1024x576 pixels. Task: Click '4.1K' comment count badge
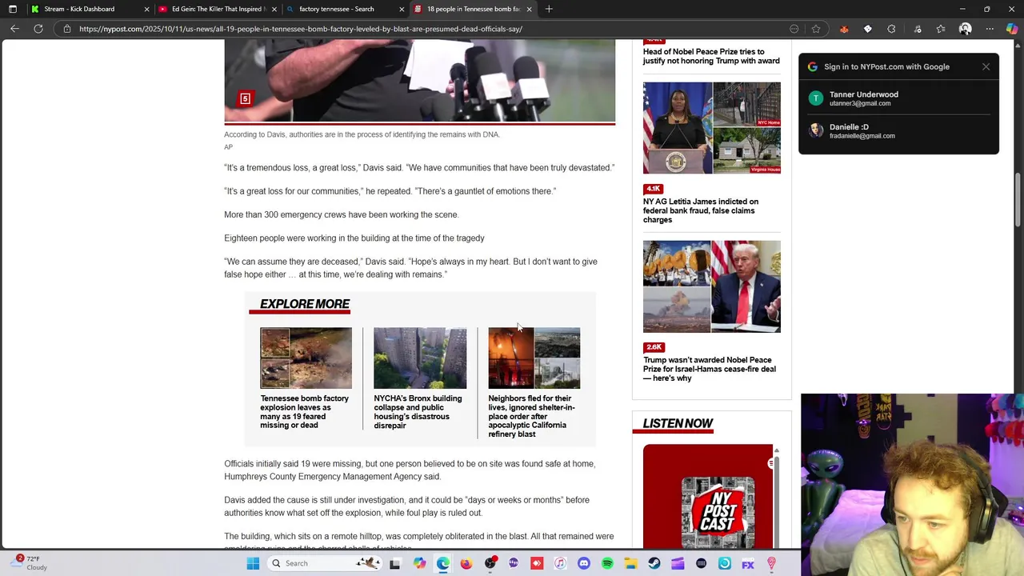[x=654, y=189]
